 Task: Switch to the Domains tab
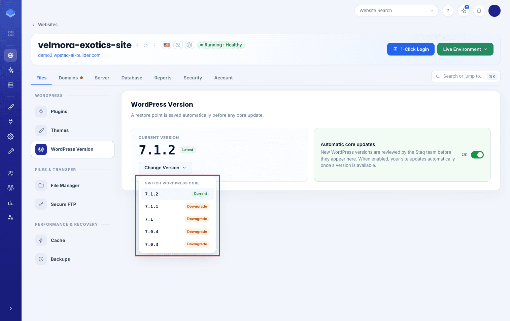click(71, 78)
